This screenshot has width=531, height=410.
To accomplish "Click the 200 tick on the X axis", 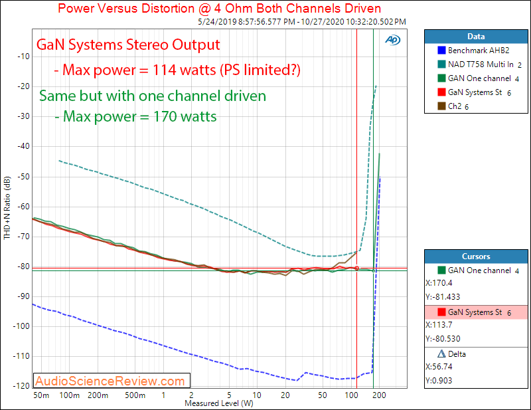I will (379, 395).
